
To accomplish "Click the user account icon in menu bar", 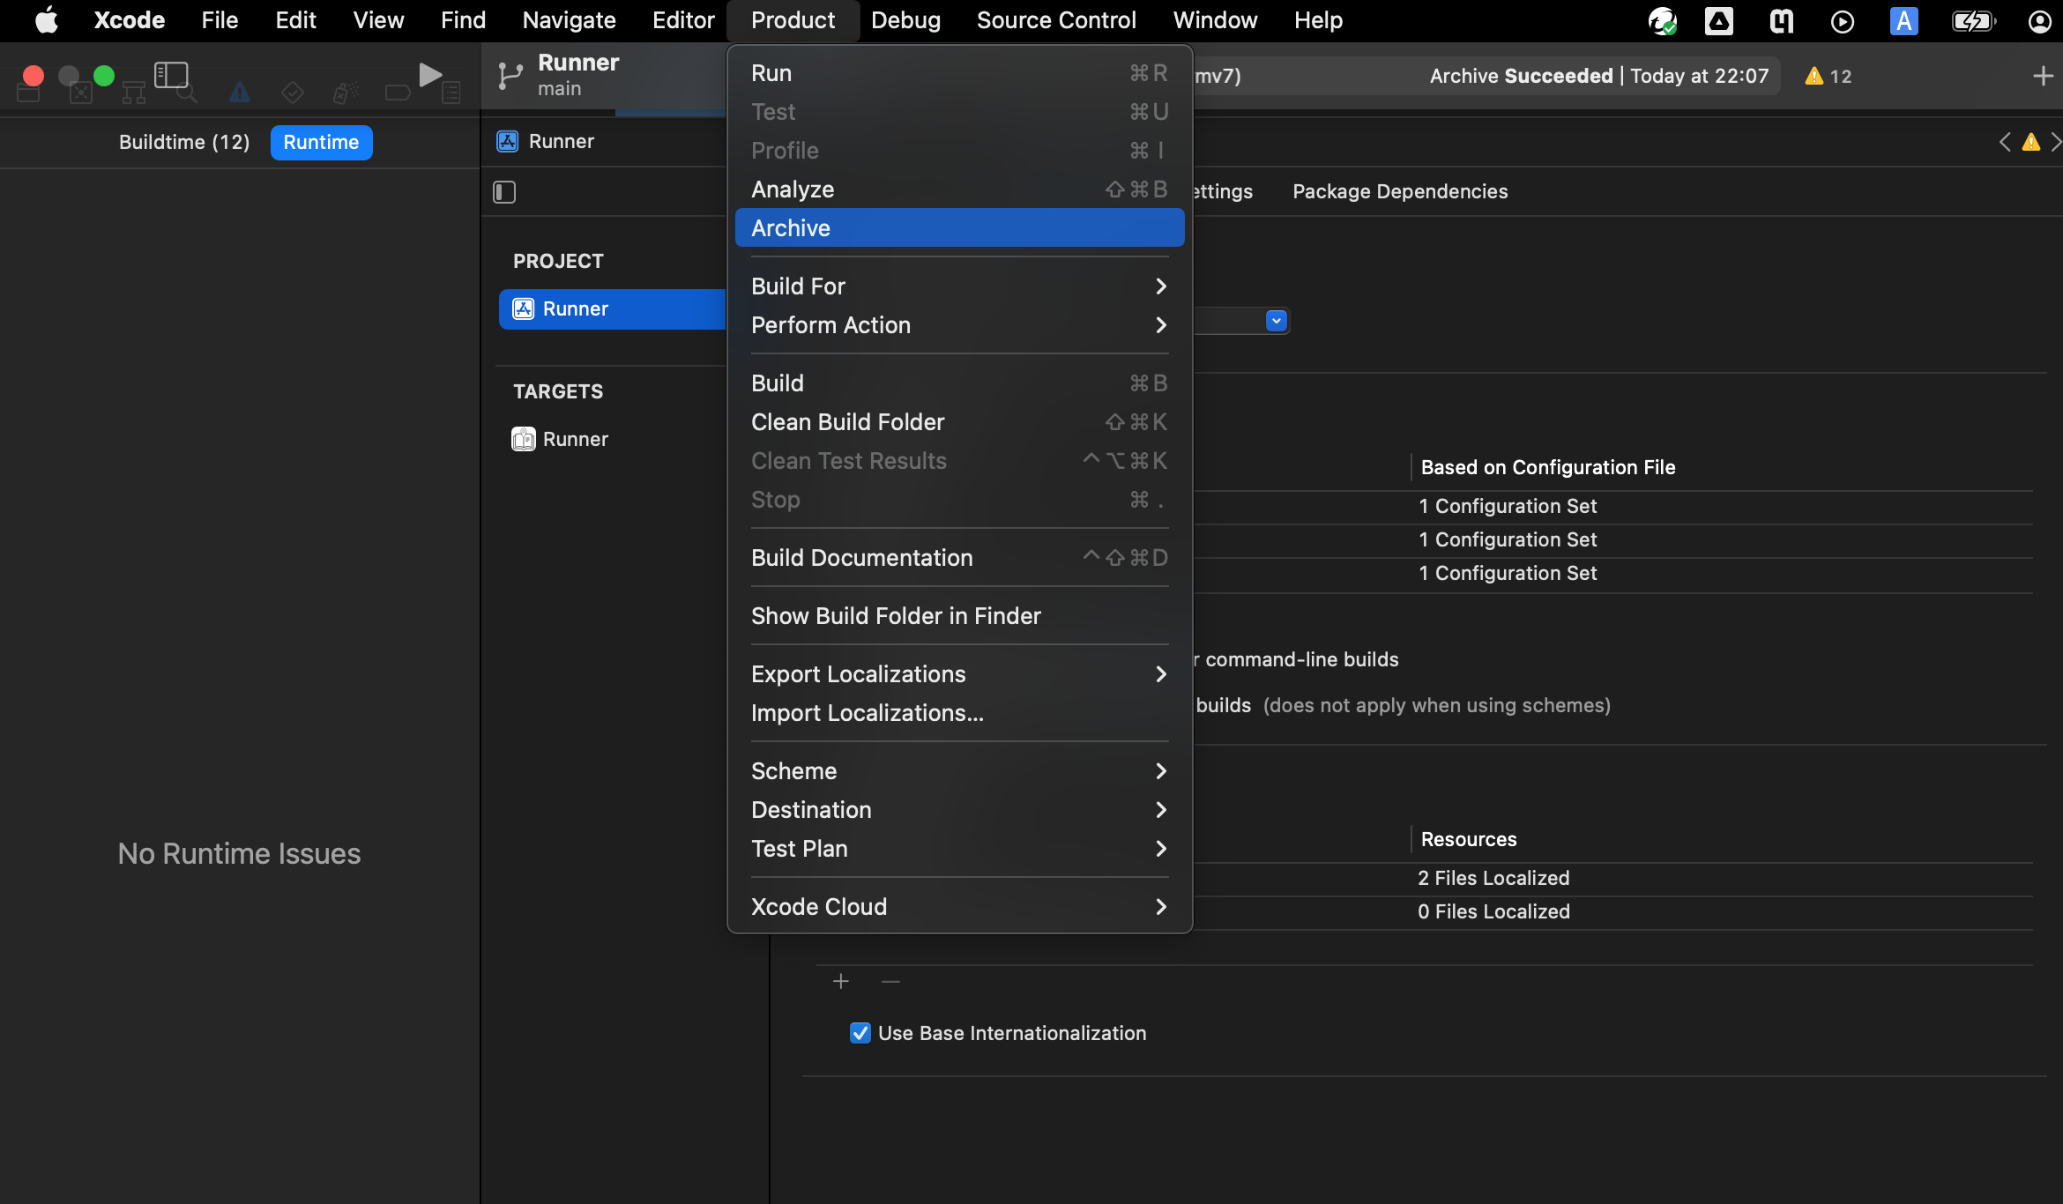I will 2040,20.
